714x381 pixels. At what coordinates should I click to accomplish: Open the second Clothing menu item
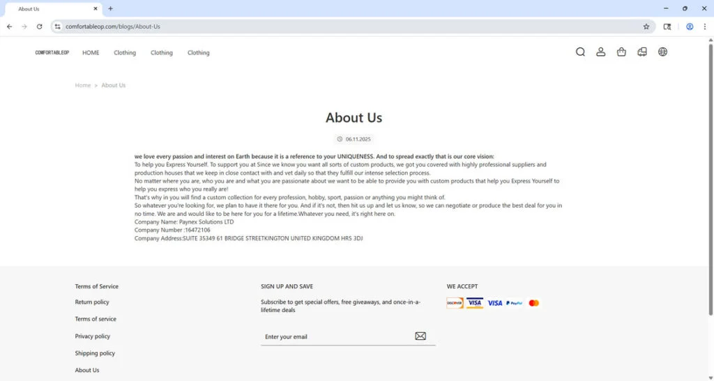(x=162, y=53)
